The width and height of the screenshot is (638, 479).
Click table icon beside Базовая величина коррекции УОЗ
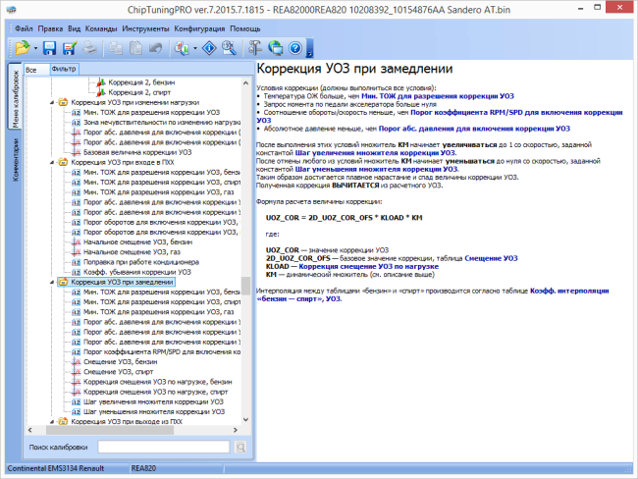tap(76, 152)
